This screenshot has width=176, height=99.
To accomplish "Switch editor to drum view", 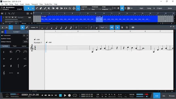I will point(7,28).
